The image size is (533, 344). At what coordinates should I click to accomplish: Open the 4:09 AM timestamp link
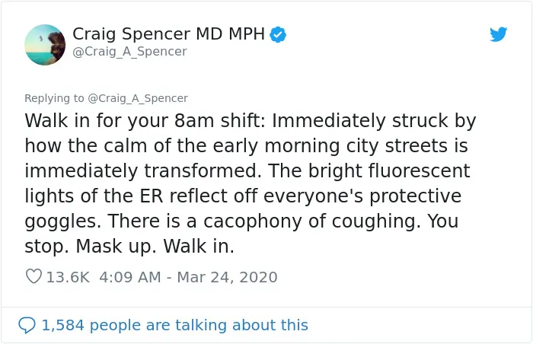pos(130,277)
